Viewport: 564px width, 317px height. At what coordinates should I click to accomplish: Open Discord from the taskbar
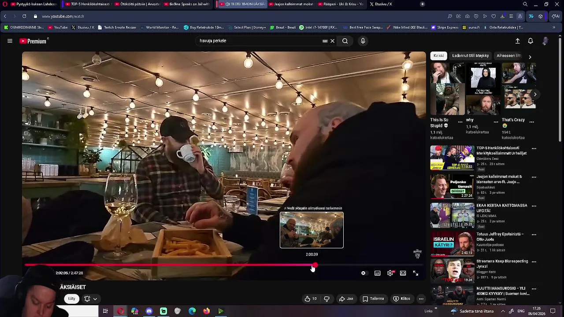tap(149, 311)
